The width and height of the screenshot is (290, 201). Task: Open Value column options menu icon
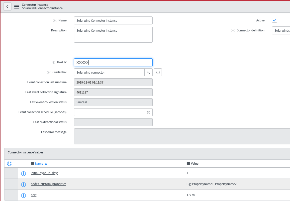click(x=188, y=163)
